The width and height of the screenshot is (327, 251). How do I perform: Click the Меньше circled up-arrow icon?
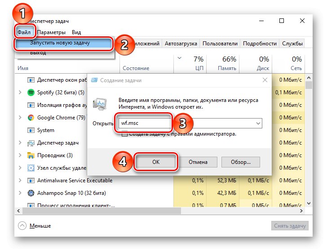point(22,226)
